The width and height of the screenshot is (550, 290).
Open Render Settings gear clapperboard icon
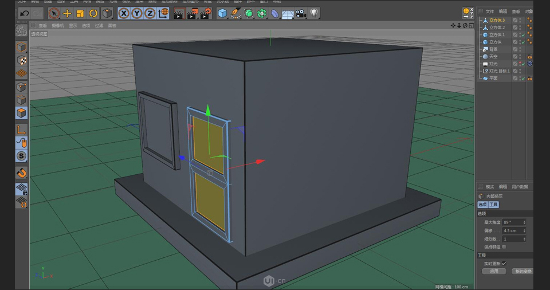pos(206,14)
